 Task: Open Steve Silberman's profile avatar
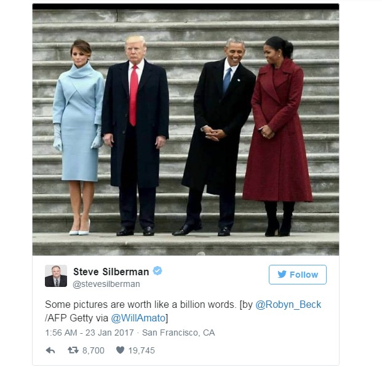pos(56,276)
